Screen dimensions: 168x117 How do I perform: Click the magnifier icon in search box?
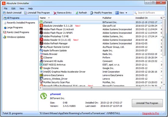[135, 13]
